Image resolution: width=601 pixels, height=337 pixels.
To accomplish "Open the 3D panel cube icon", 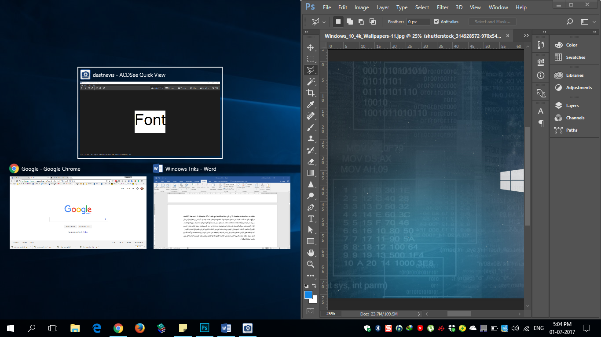I will point(541,62).
